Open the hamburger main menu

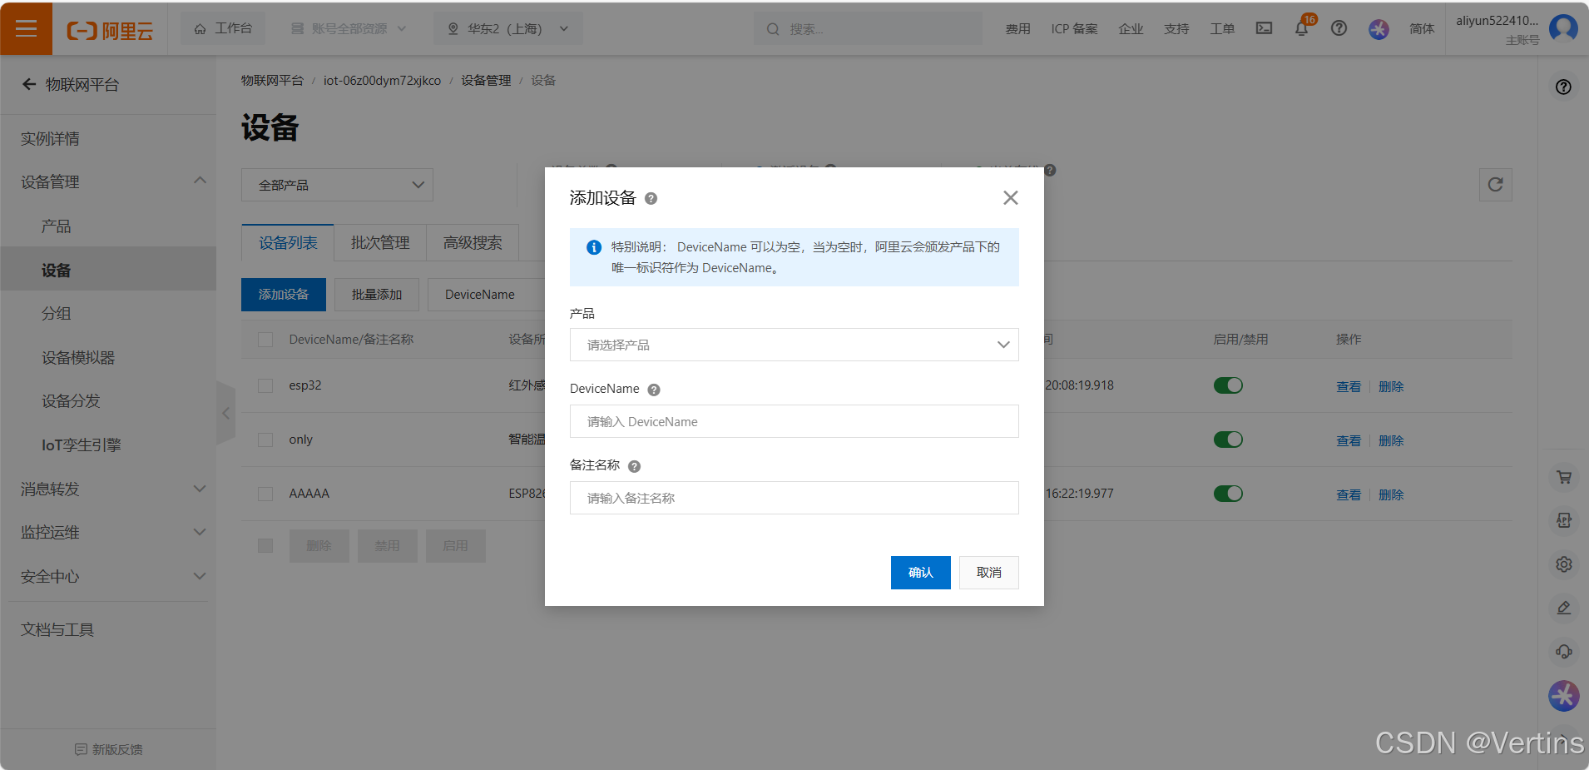coord(26,29)
